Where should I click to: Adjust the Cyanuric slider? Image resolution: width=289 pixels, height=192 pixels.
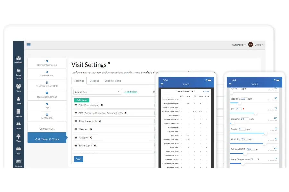click(x=233, y=123)
